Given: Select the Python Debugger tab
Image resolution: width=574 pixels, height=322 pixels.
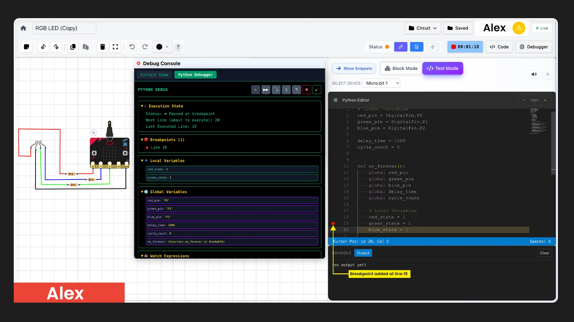Looking at the screenshot, I should [x=196, y=75].
